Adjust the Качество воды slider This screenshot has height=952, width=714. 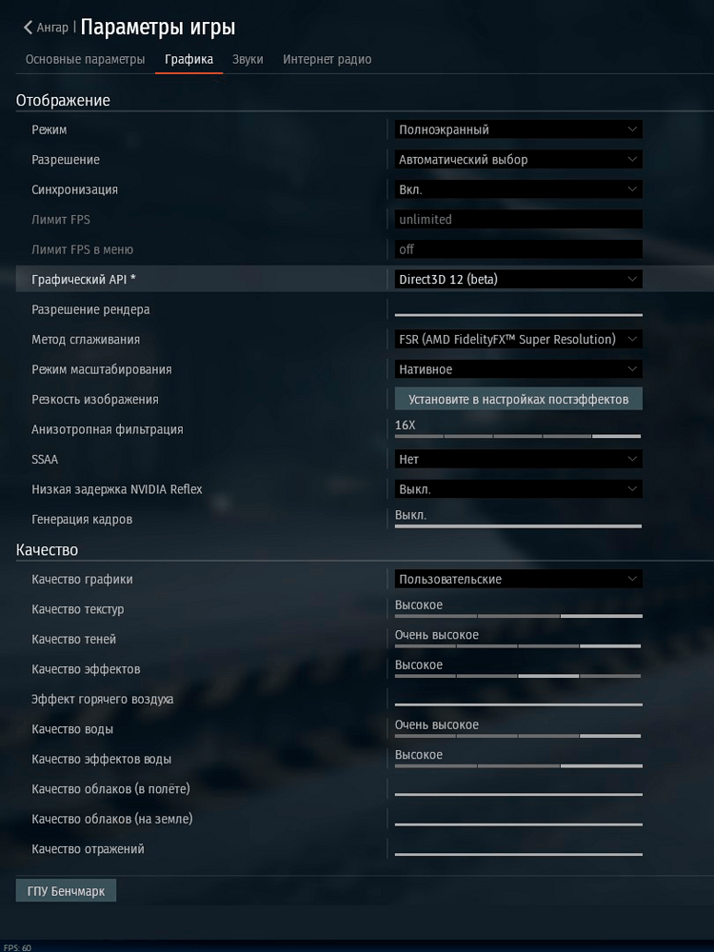(x=519, y=736)
